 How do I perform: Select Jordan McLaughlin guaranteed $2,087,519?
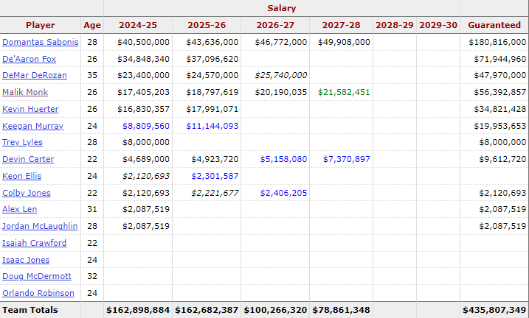[x=502, y=226]
